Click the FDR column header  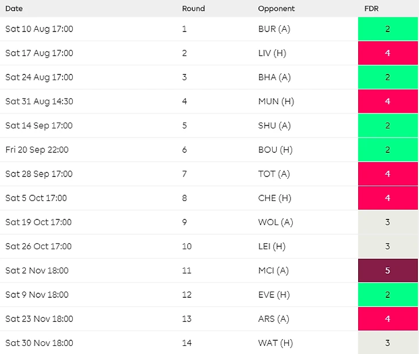coord(371,9)
